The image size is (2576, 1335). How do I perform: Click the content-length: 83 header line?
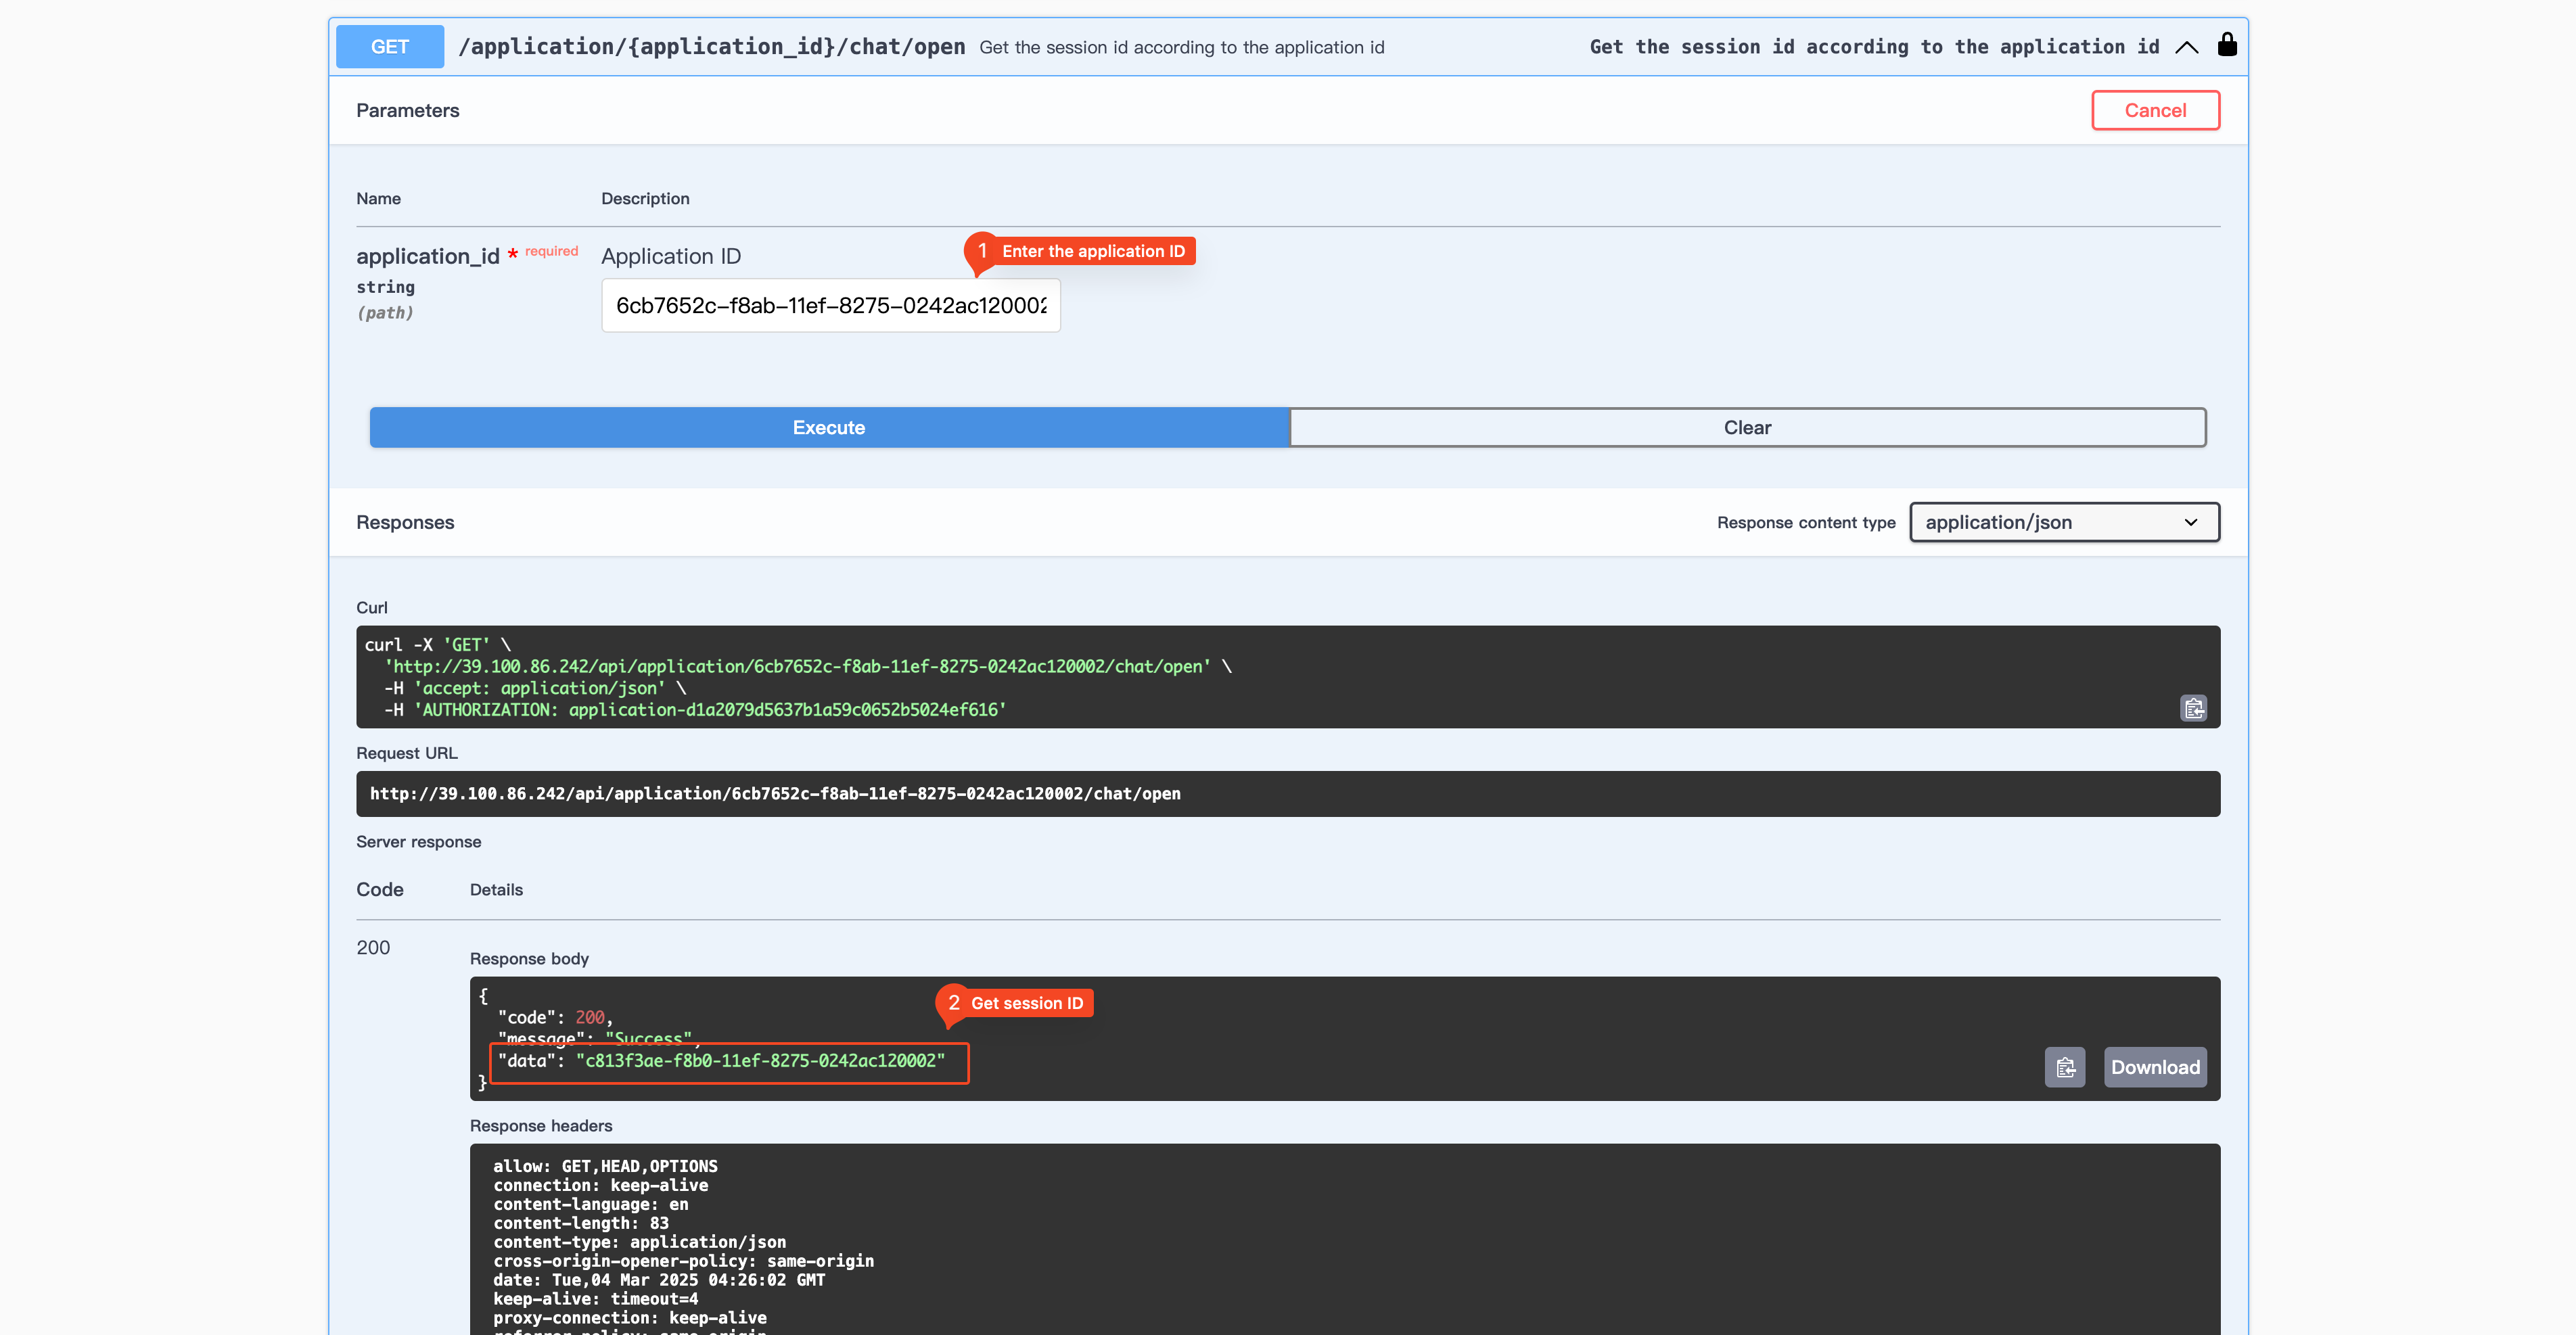[581, 1223]
